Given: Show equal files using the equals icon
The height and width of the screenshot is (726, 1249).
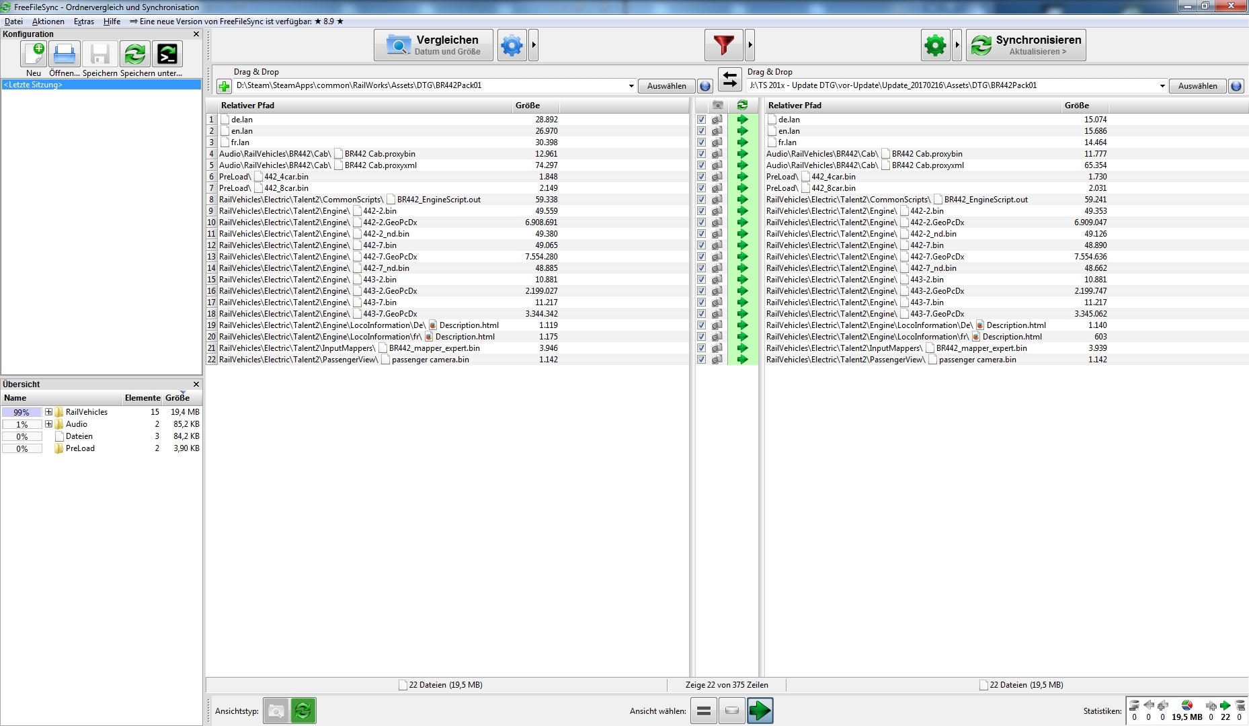Looking at the screenshot, I should point(704,711).
